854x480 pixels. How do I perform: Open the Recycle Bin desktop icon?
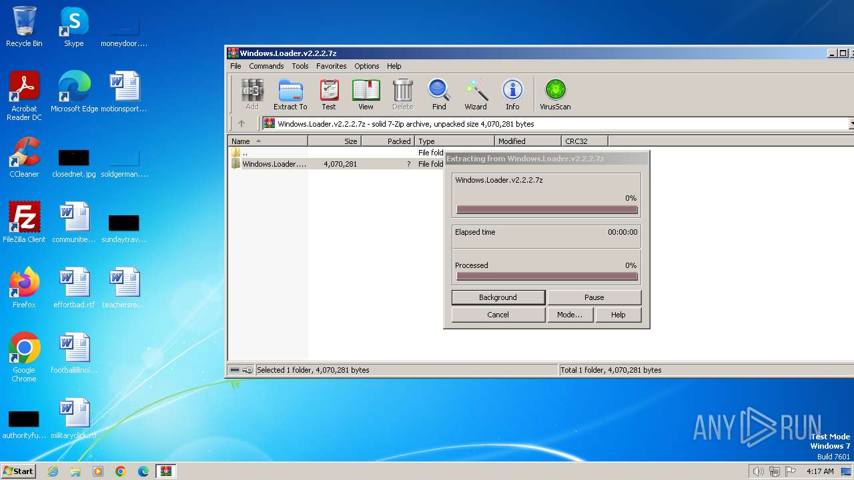tap(24, 27)
